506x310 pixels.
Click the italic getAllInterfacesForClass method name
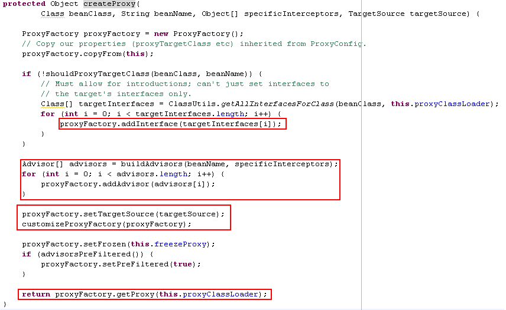277,104
